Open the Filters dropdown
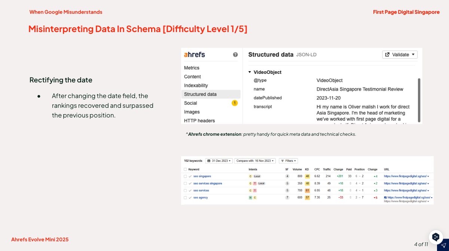The image size is (449, 251). (x=288, y=161)
